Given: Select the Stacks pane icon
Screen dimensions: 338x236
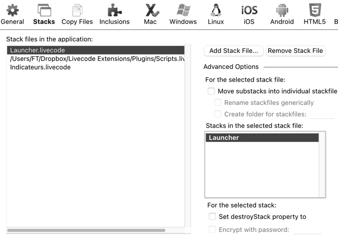Looking at the screenshot, I should pyautogui.click(x=44, y=10).
